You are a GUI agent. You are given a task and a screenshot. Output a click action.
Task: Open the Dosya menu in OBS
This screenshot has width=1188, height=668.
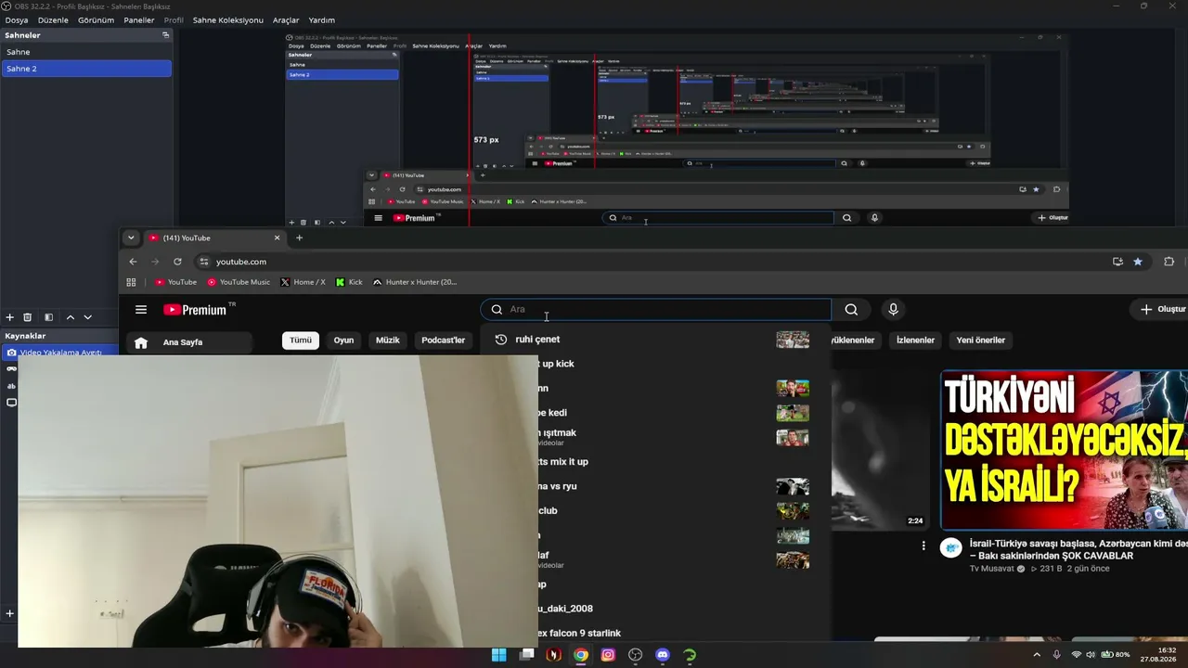coord(17,19)
